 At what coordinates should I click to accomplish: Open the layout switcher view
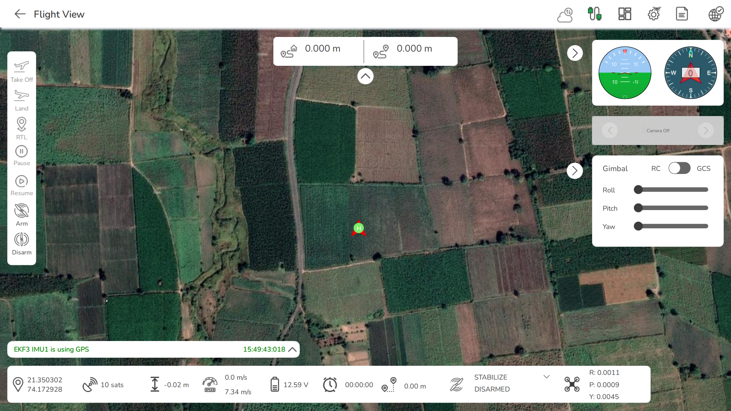624,14
